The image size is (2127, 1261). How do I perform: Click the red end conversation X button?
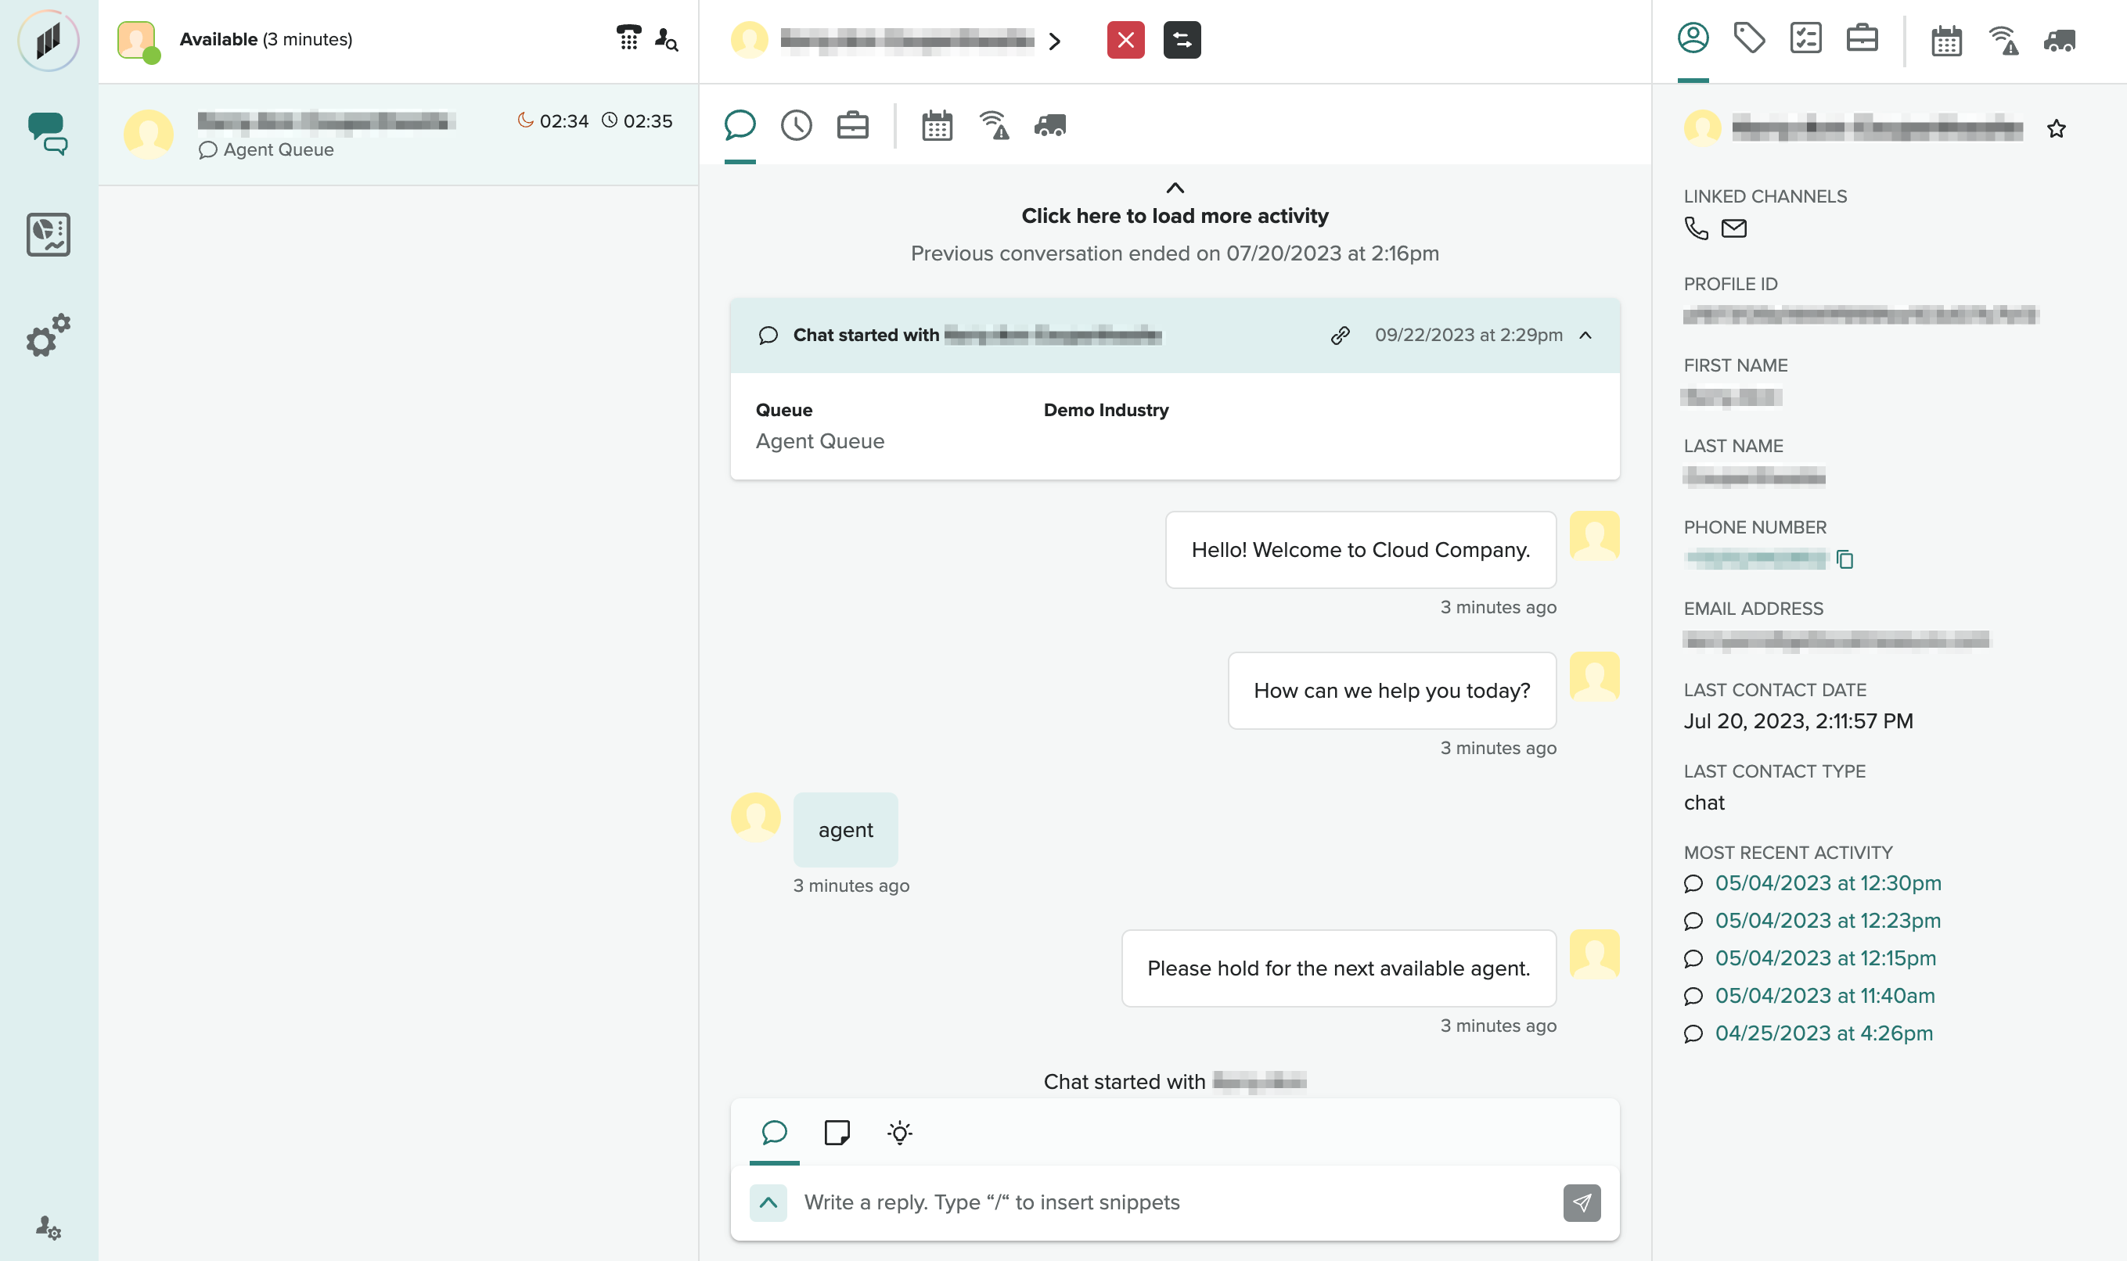click(1125, 40)
